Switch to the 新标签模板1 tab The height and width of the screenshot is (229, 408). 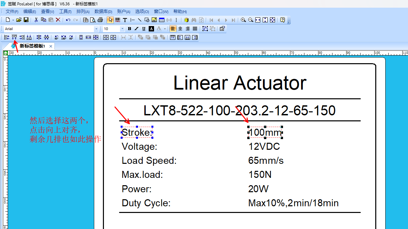click(32, 46)
